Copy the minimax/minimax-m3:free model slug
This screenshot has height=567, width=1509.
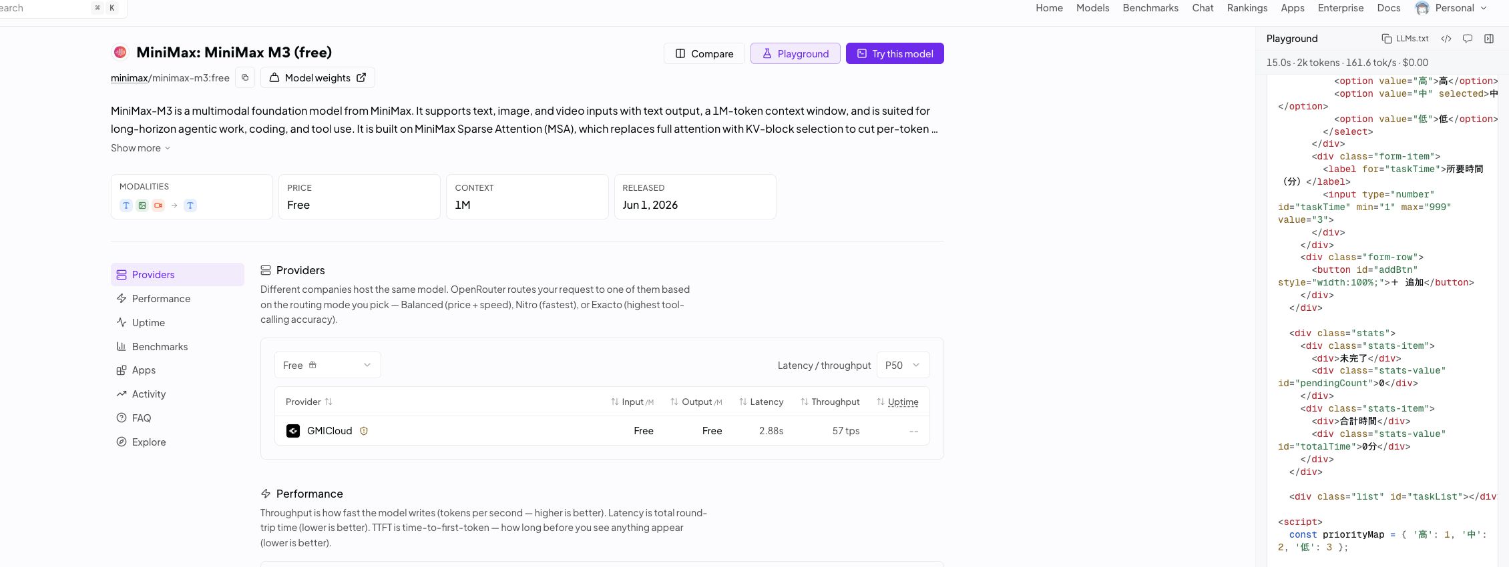pos(245,77)
